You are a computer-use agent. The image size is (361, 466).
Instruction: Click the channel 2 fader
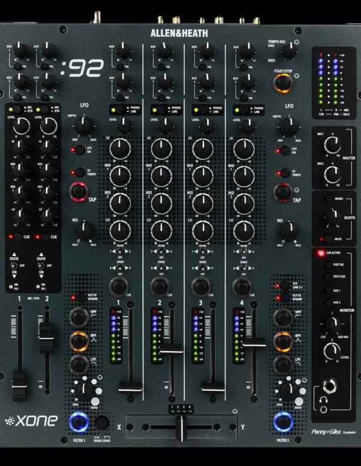click(x=171, y=350)
